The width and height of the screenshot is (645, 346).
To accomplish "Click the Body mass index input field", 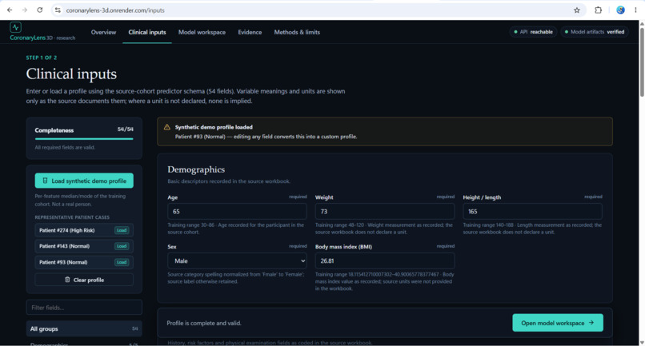I will pos(385,261).
